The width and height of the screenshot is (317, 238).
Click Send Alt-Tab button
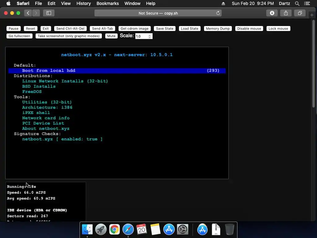(102, 29)
